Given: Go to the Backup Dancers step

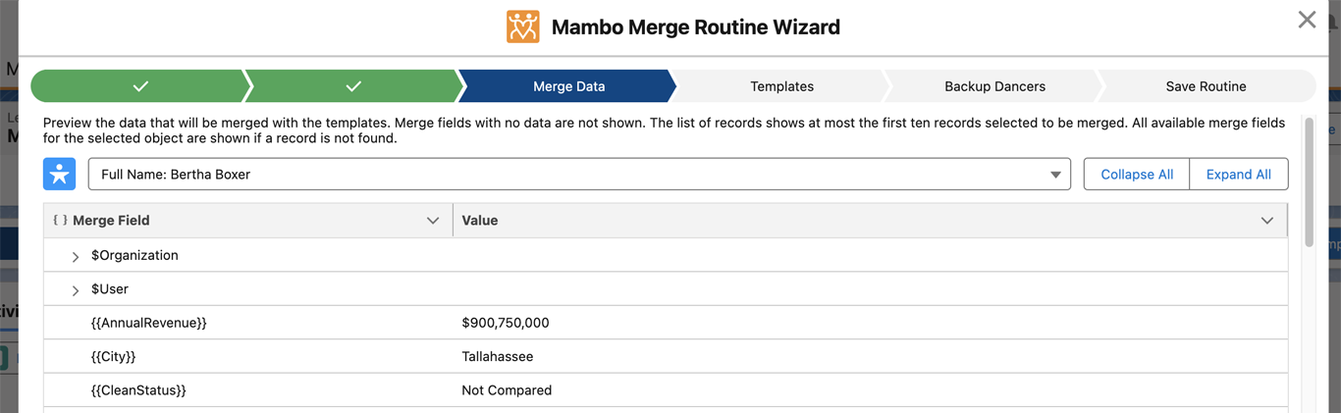Looking at the screenshot, I should click(x=994, y=86).
